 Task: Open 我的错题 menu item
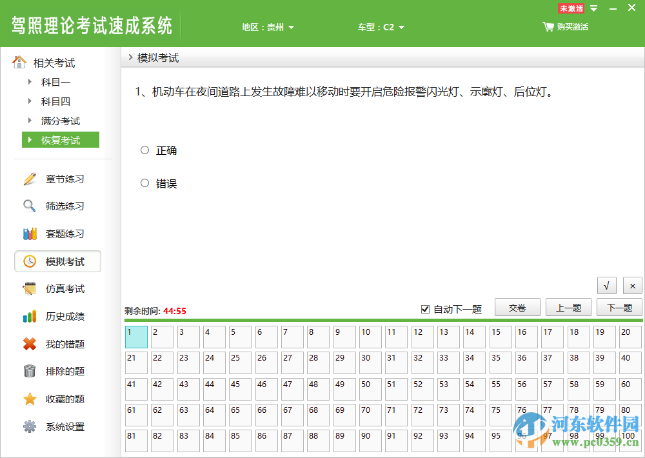[65, 344]
